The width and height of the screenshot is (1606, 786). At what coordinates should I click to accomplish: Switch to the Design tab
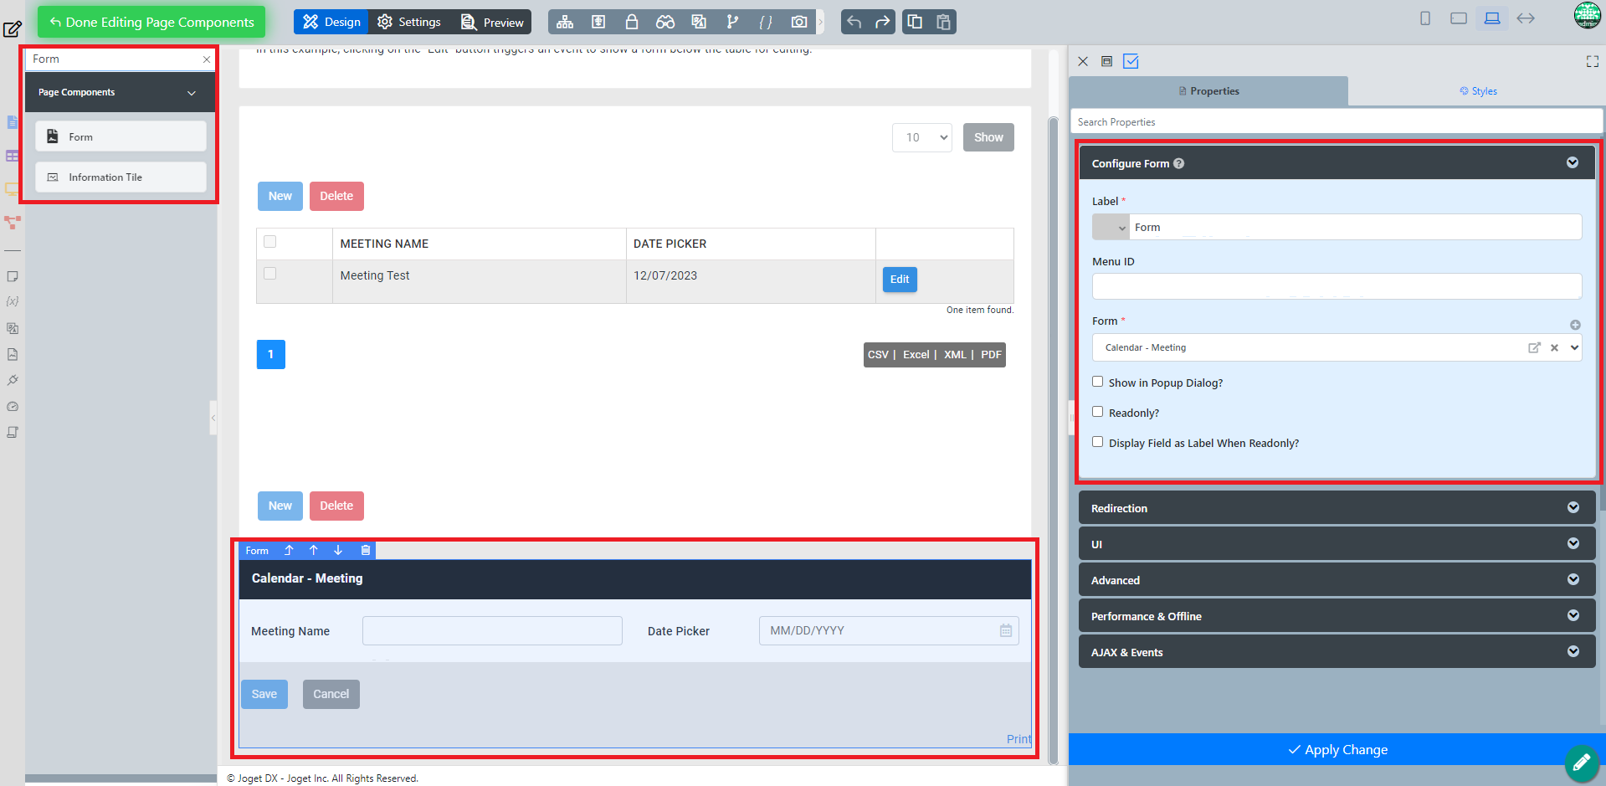coord(331,22)
